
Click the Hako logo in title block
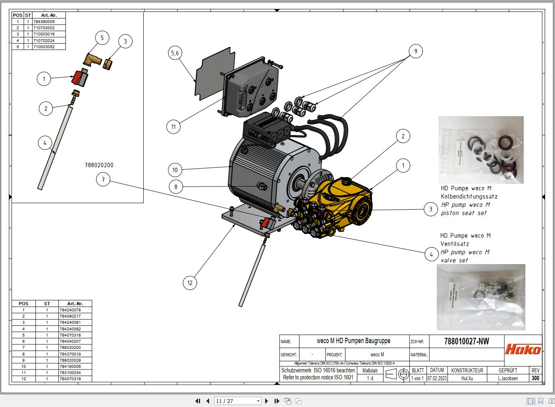click(523, 349)
